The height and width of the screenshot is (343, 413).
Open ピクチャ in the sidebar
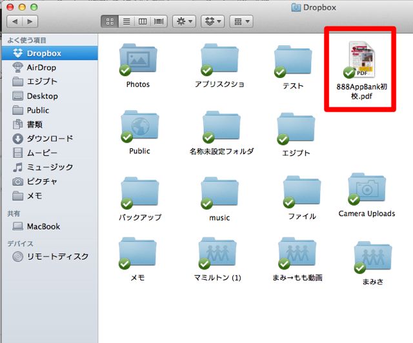coord(50,181)
